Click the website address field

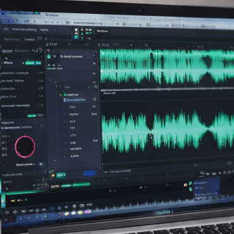[89, 23]
